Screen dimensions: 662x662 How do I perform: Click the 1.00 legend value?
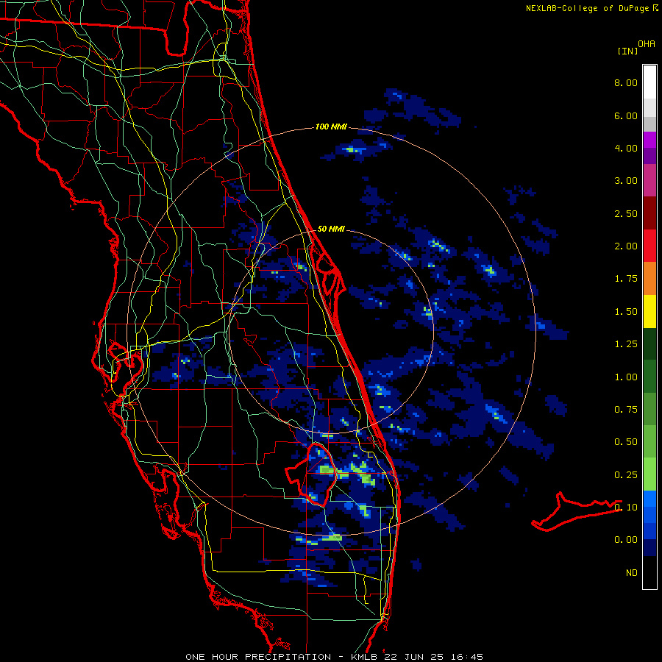626,377
